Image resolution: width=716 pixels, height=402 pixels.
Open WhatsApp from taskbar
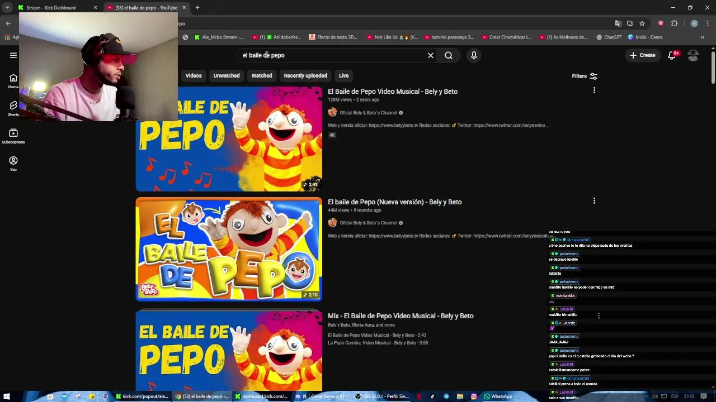click(498, 396)
